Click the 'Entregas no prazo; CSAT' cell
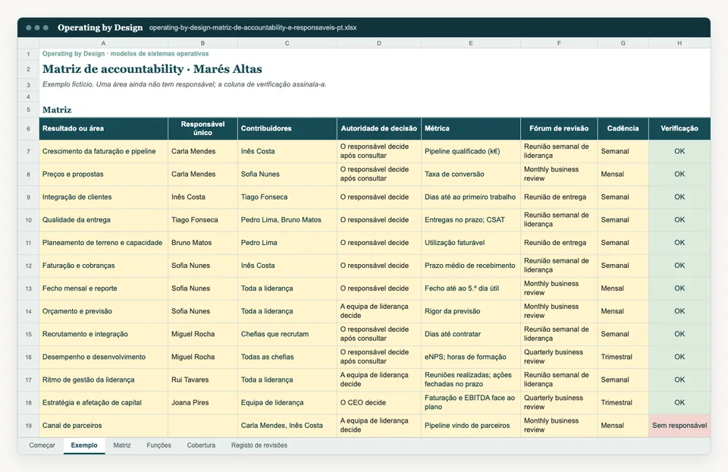This screenshot has width=728, height=472. coord(471,220)
